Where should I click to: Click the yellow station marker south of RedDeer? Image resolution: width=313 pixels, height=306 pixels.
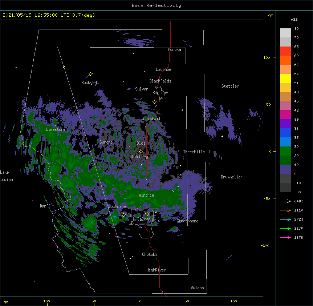(155, 102)
